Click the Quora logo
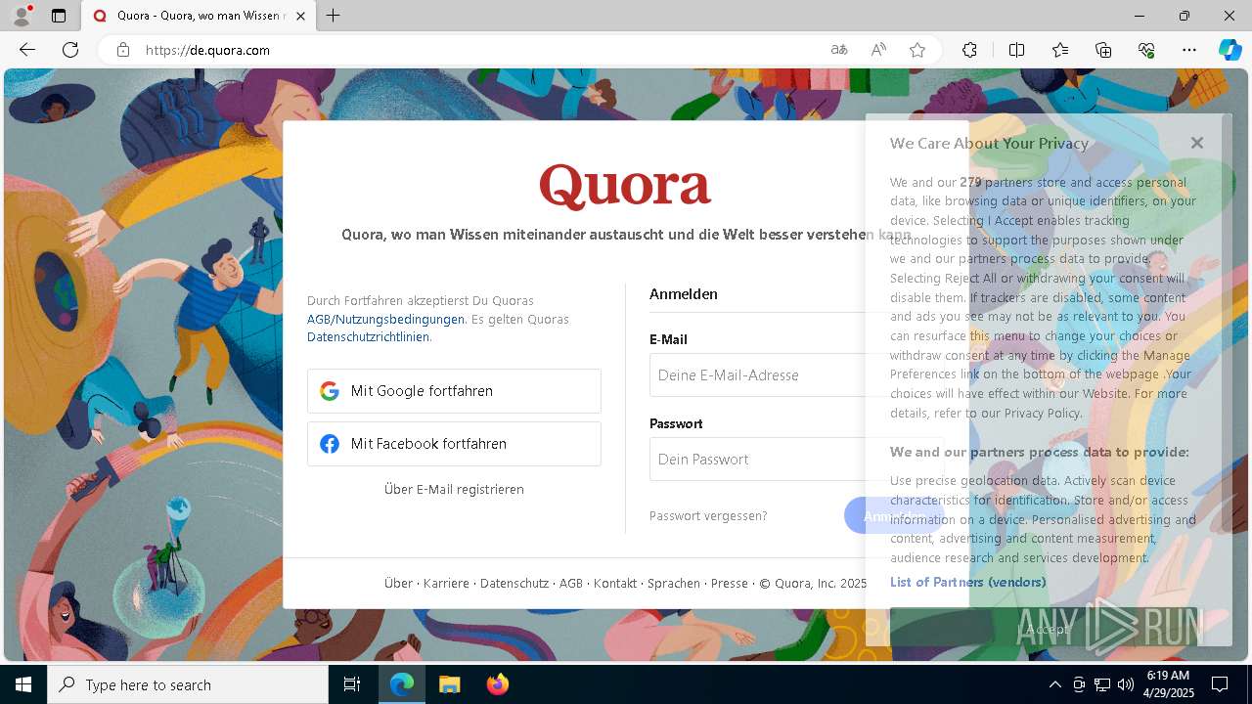The image size is (1252, 704). (625, 186)
